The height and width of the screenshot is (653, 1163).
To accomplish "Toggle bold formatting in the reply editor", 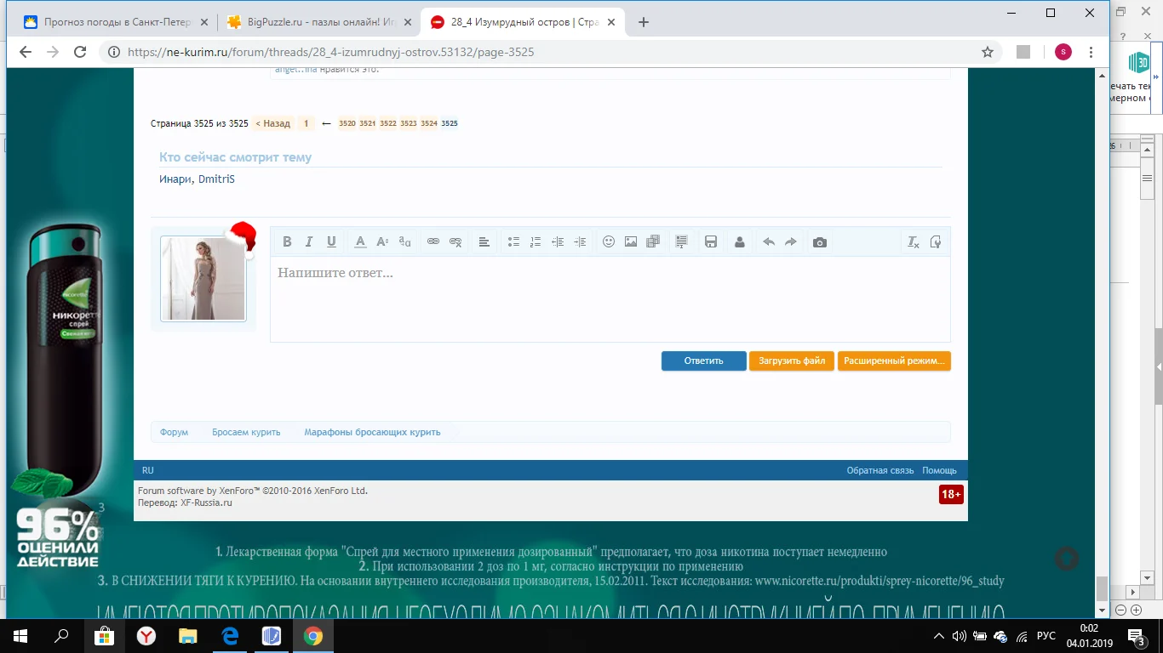I will tap(287, 241).
